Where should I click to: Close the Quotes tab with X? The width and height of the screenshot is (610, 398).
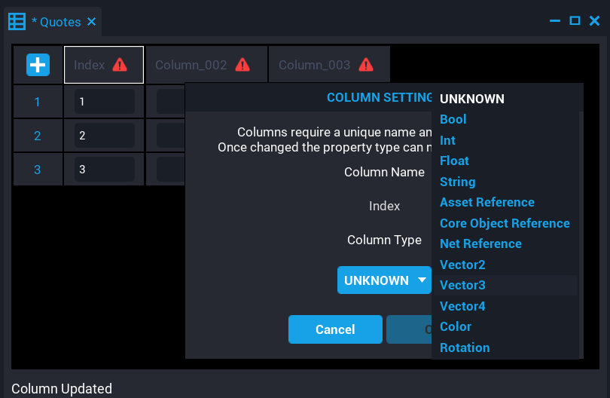click(92, 22)
